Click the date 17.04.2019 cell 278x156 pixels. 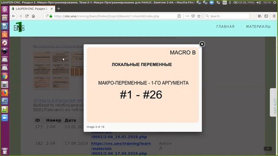click(76, 143)
